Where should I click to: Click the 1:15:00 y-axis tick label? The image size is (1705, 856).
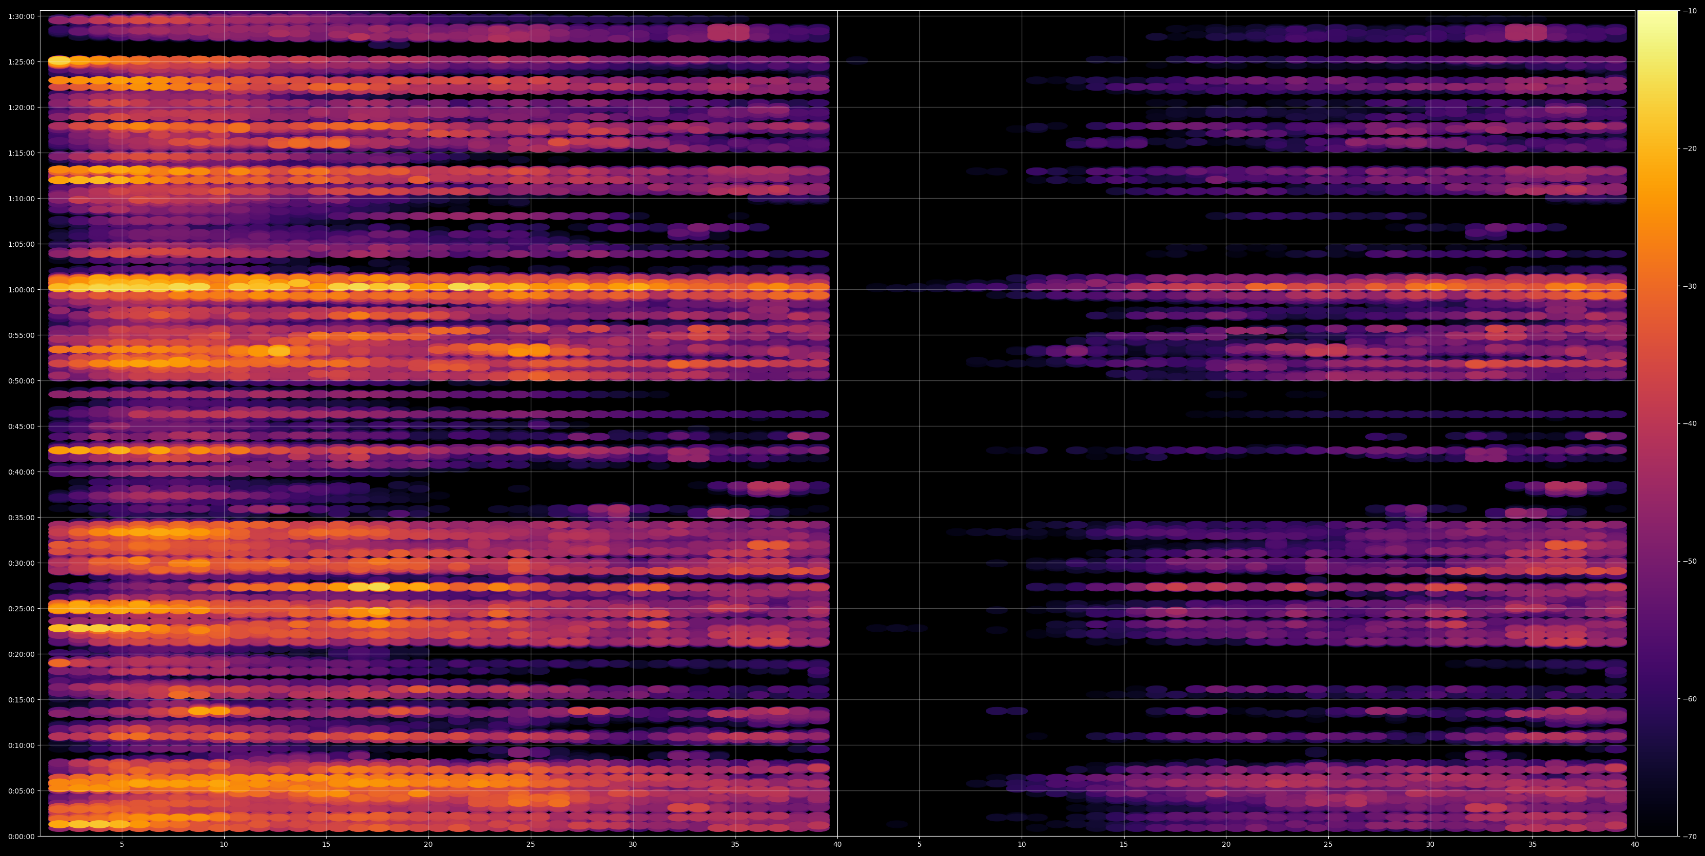21,153
